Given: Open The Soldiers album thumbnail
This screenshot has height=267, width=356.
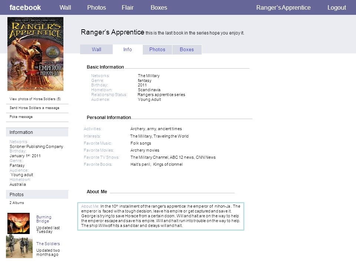Looking at the screenshot, I should click(x=19, y=246).
